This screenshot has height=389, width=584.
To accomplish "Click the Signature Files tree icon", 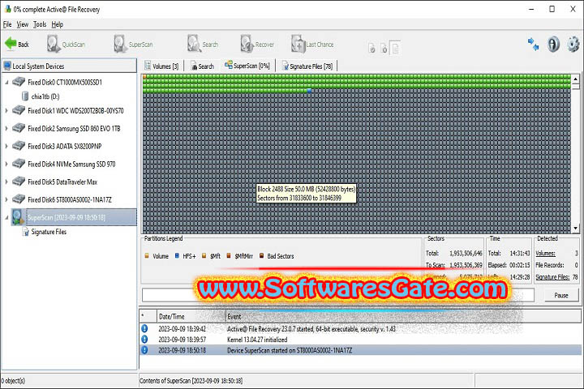I will (x=26, y=232).
